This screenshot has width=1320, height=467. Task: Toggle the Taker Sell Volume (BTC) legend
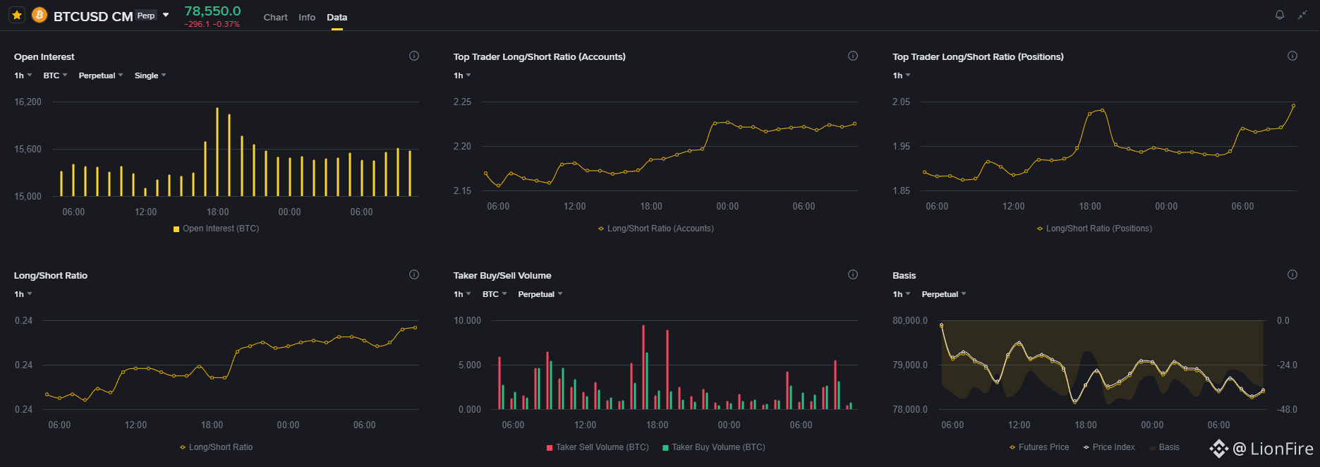pos(598,447)
